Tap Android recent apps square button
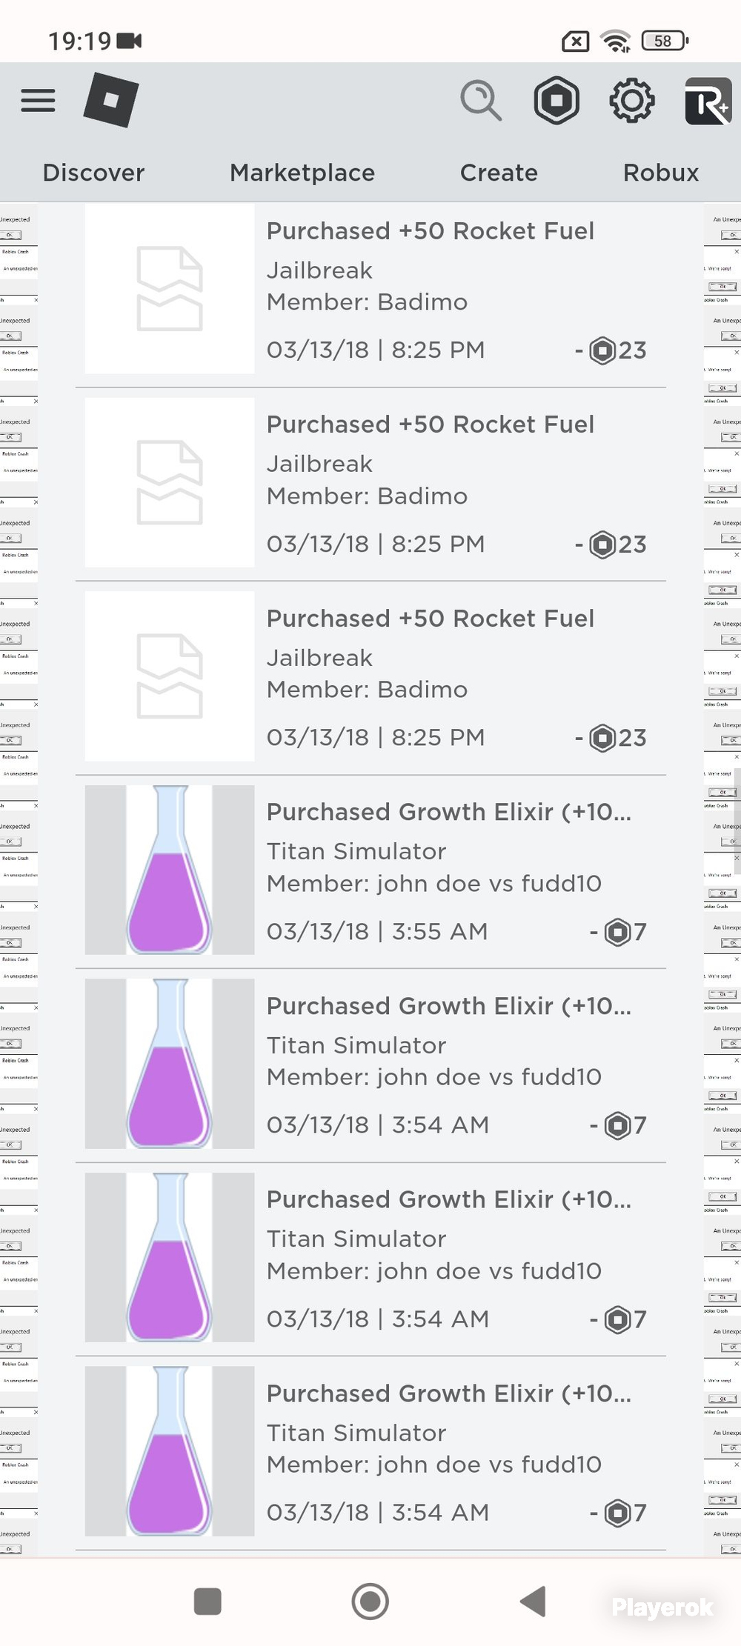Viewport: 741px width, 1646px height. coord(207,1602)
